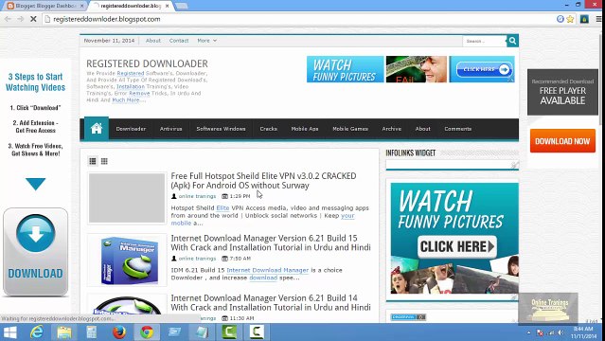Click the FREE PLAYER AVAILABLE box
The image size is (605, 341).
[x=562, y=92]
